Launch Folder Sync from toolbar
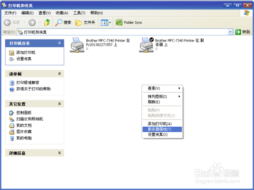The width and height of the screenshot is (254, 190). 129,22
